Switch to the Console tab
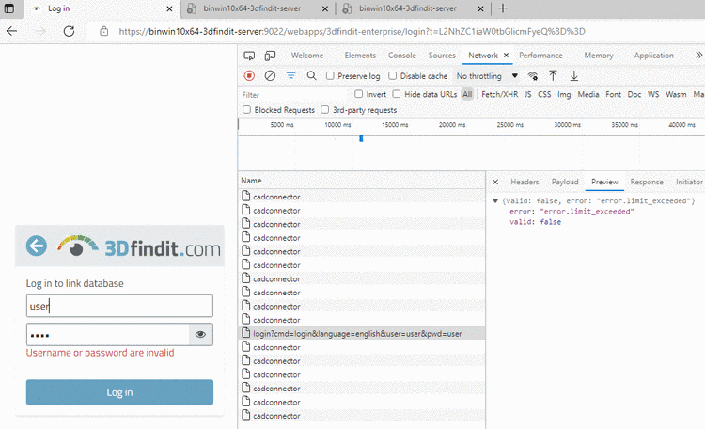This screenshot has height=429, width=705. point(402,55)
